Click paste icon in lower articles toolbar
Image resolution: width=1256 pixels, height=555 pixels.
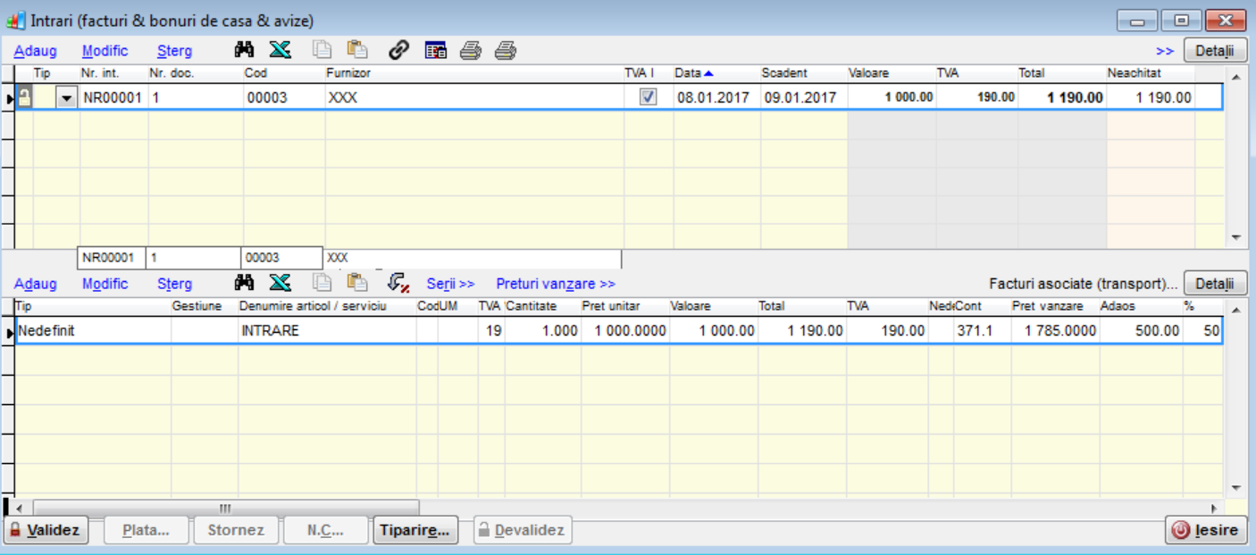pyautogui.click(x=357, y=284)
